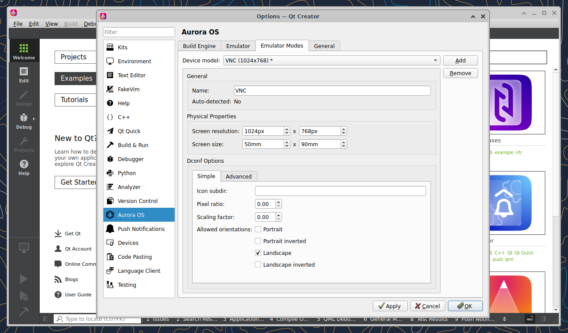The height and width of the screenshot is (333, 568).
Task: Open the Projects button on Welcome page
Action: point(75,57)
